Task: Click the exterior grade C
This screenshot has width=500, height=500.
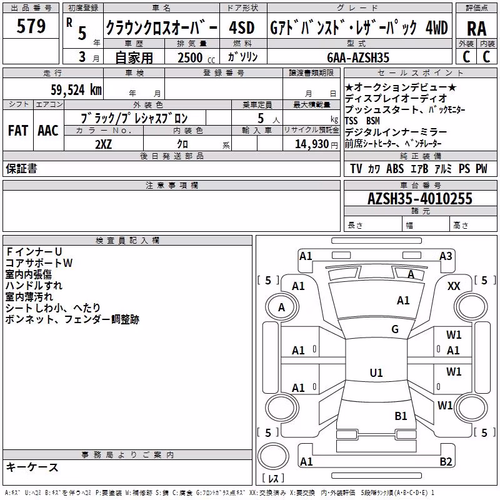Action: click(x=466, y=57)
